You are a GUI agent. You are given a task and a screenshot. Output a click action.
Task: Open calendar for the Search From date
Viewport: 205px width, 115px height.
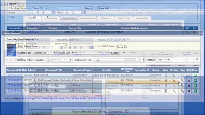pyautogui.click(x=54, y=13)
